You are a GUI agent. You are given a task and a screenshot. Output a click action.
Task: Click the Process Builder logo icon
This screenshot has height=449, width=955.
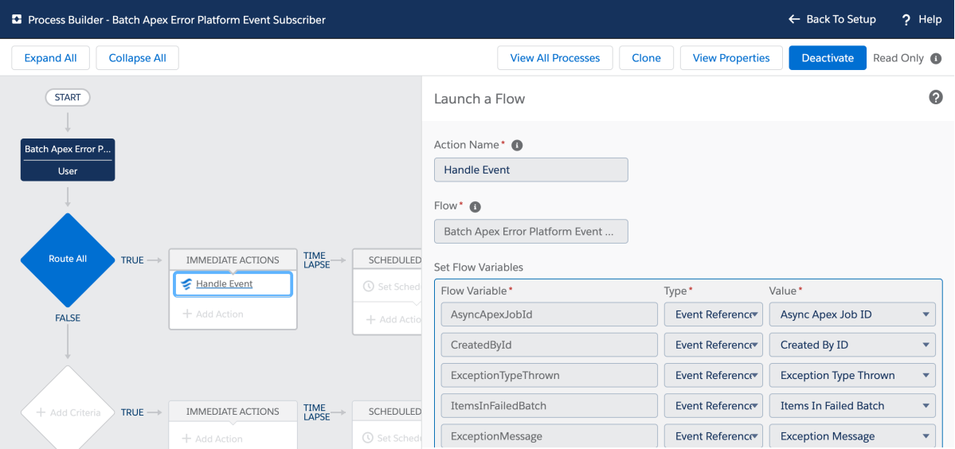(16, 19)
